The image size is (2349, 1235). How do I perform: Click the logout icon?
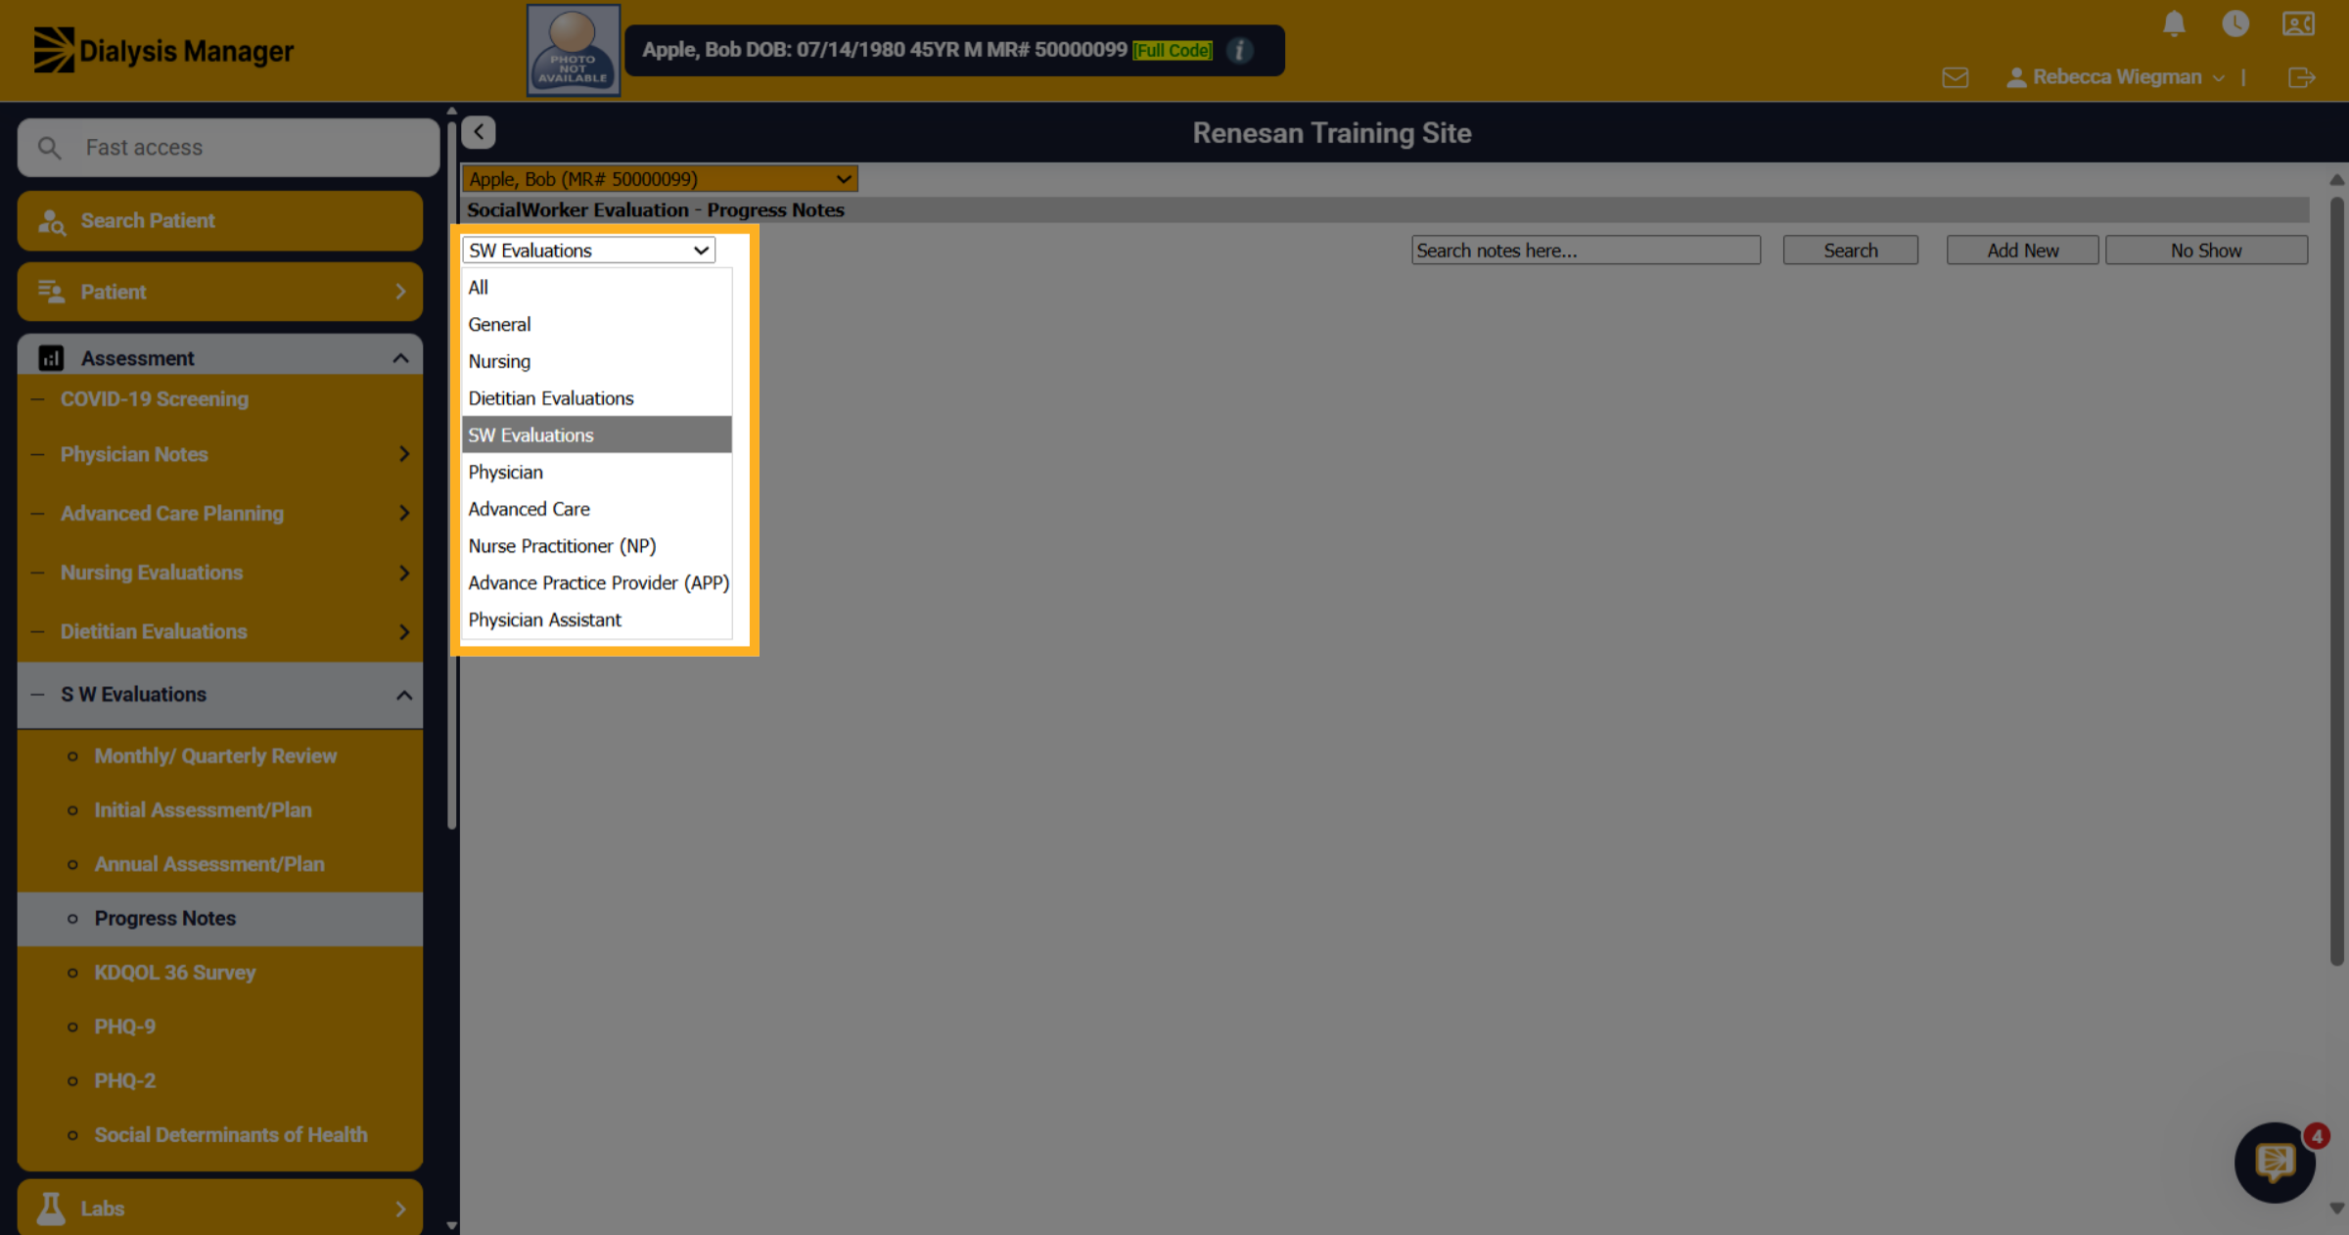point(2302,77)
